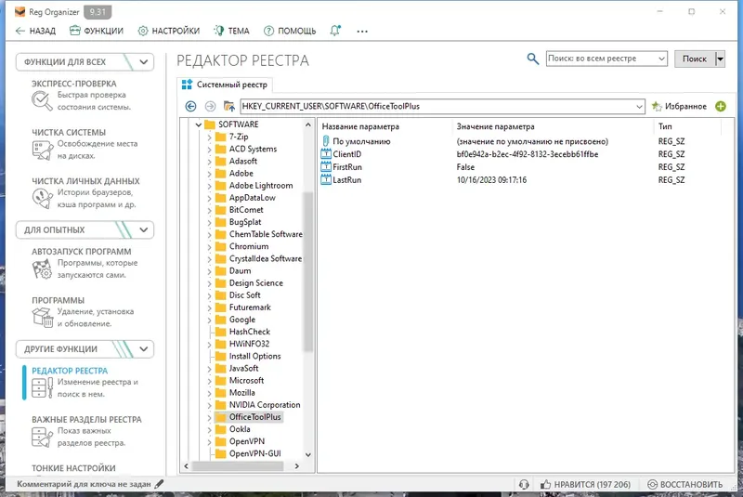Open Автозапуск программ startup manager
The image size is (743, 497).
coord(85,263)
